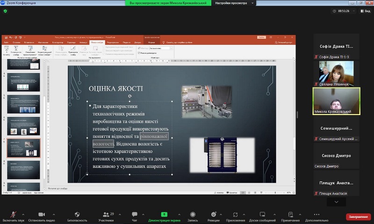The width and height of the screenshot is (374, 224).
Task: Start recording with Запись icon
Action: coord(193,214)
